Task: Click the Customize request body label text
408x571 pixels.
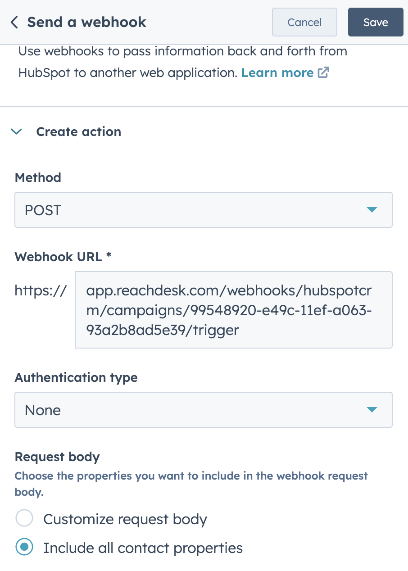Action: pyautogui.click(x=125, y=519)
